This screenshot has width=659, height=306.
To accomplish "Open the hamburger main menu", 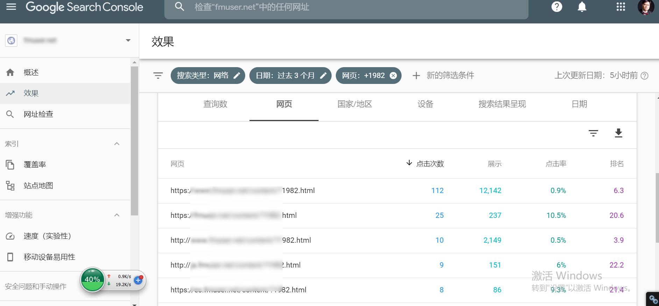I will (x=11, y=7).
